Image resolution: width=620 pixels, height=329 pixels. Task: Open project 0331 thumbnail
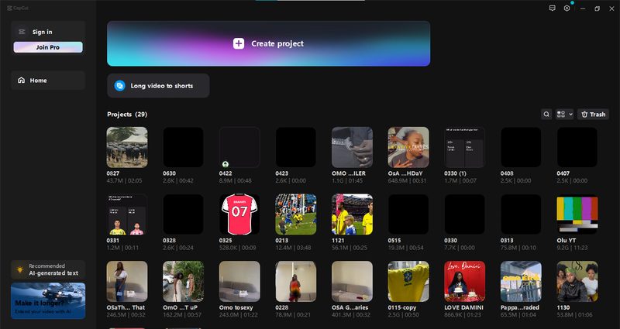click(x=127, y=214)
